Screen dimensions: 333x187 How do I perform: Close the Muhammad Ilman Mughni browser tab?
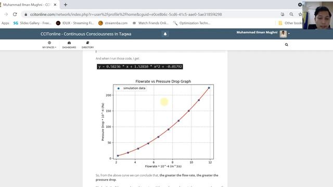tap(55, 5)
